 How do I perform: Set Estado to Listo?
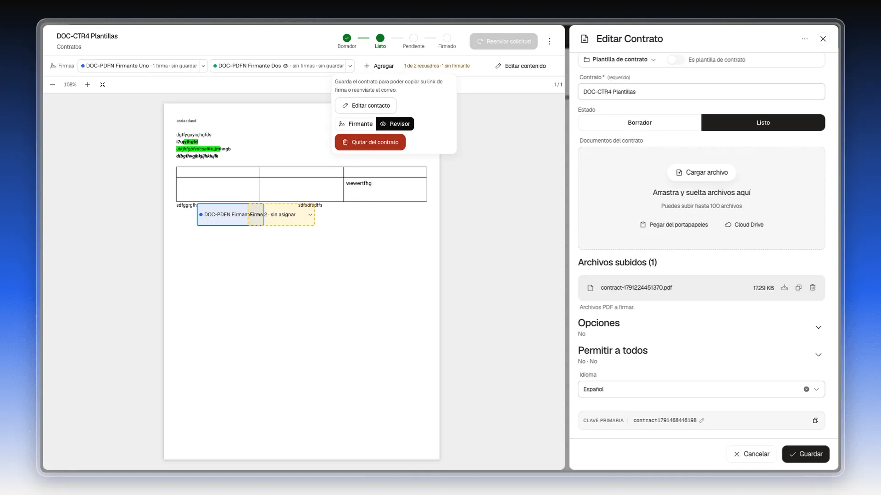763,123
